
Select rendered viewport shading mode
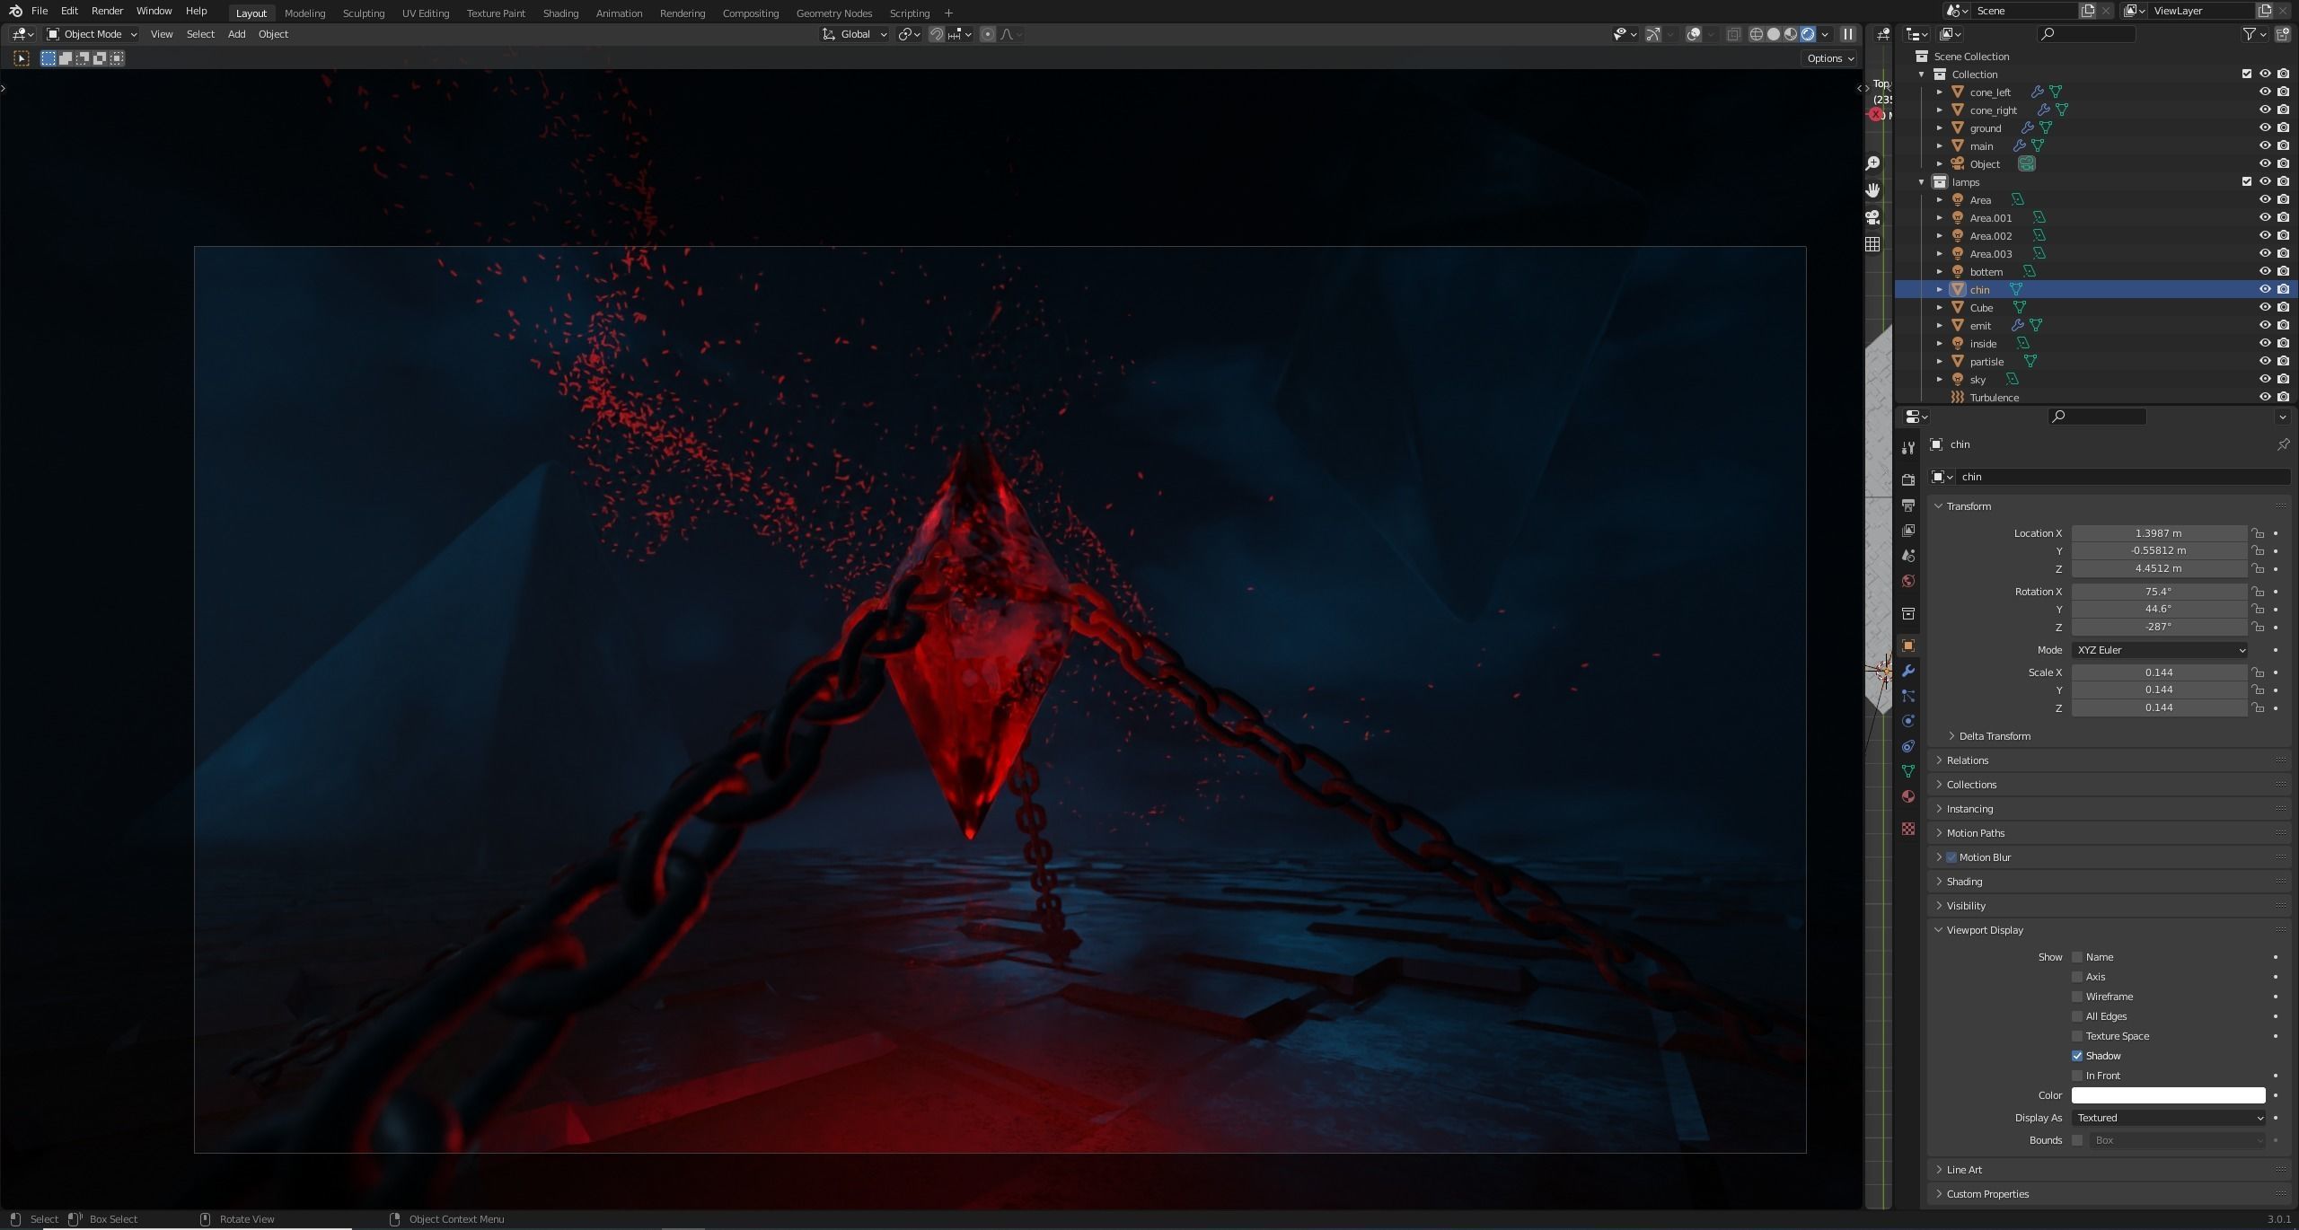click(1808, 34)
